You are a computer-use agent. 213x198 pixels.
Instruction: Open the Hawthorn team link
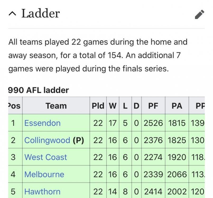[42, 192]
